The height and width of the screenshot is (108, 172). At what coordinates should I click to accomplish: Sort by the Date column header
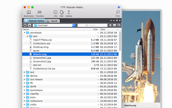coord(109,29)
